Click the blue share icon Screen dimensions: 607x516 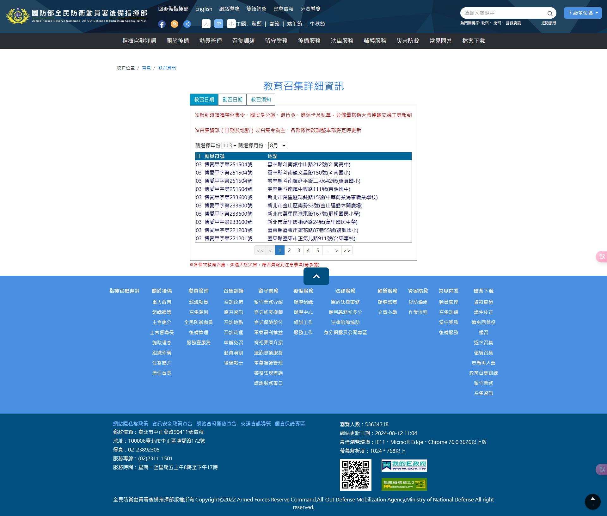tap(187, 24)
